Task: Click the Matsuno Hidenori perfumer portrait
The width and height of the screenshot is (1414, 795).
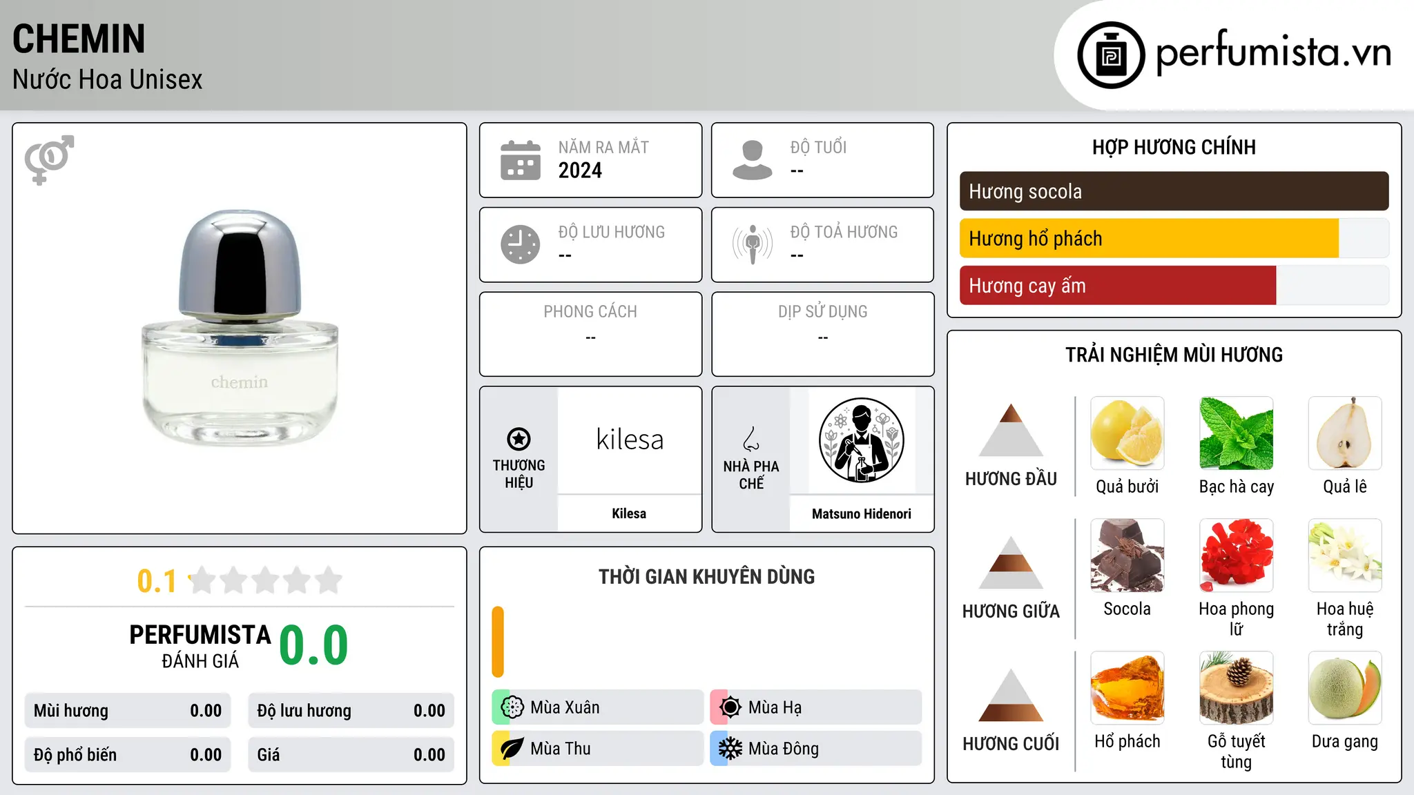Action: [x=861, y=440]
